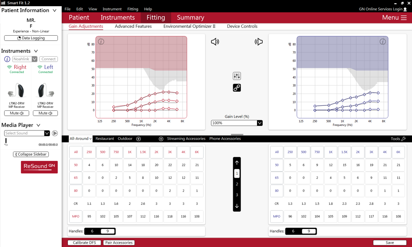
Task: Open the File menu
Action: [67, 9]
